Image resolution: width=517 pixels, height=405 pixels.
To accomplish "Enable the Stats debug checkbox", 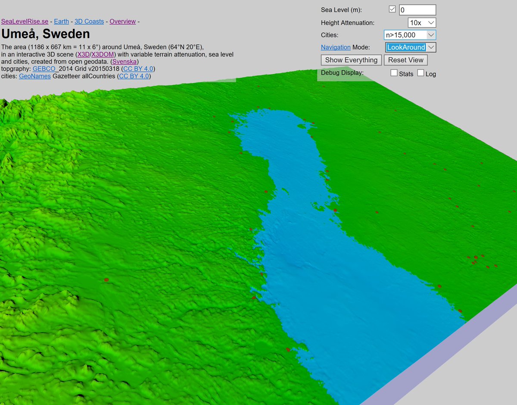I will pos(394,73).
